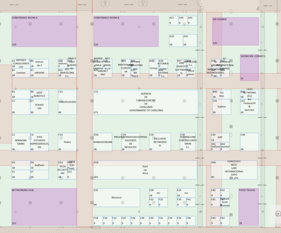Screen dimensions: 281x233
Task: Select the Start up Area booth D18
Action: 145,170
